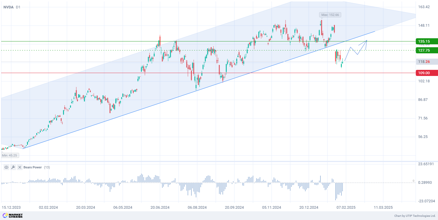Click the 06.08.2024 date axis label
This screenshot has width=438, height=220.
coord(197,208)
